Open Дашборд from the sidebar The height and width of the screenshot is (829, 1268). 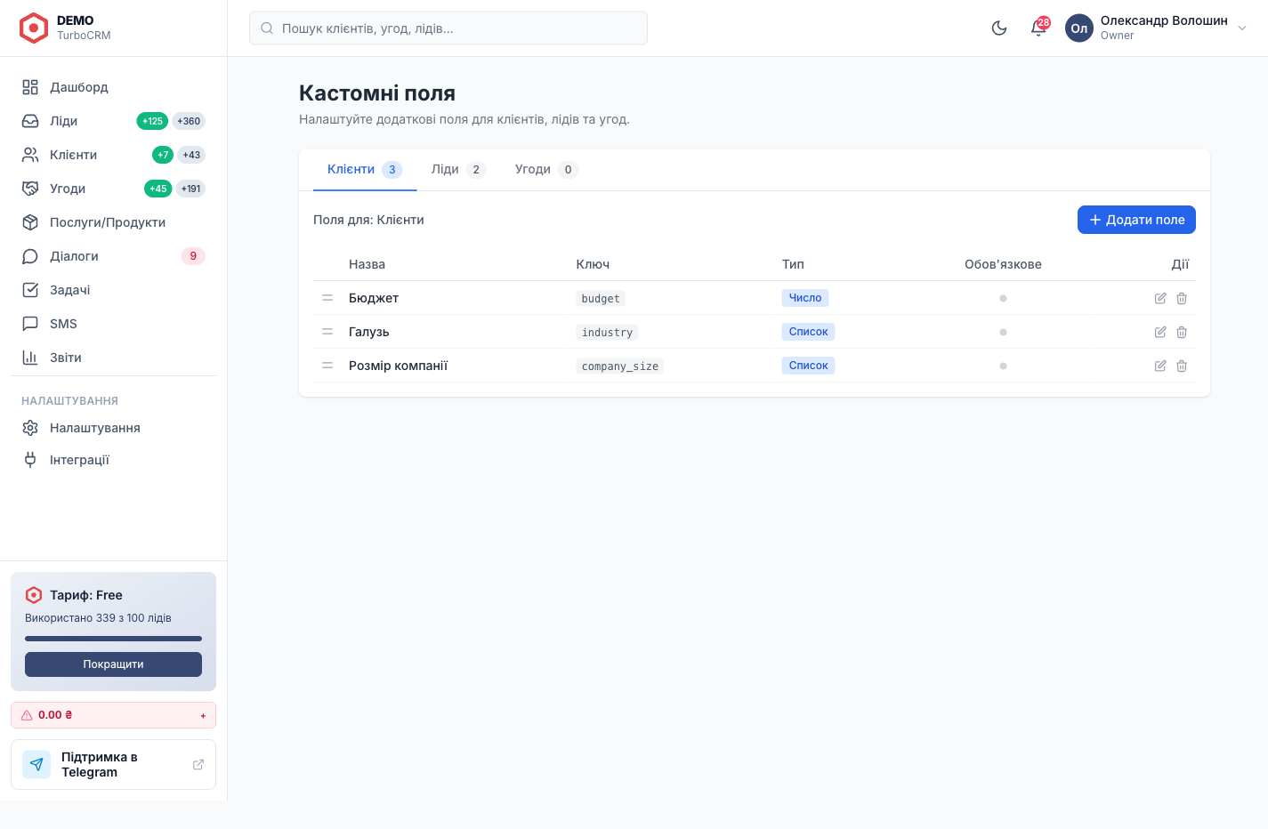[x=113, y=87]
